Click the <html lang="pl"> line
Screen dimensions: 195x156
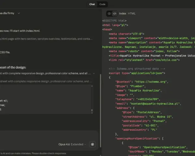pyautogui.click(x=115, y=25)
